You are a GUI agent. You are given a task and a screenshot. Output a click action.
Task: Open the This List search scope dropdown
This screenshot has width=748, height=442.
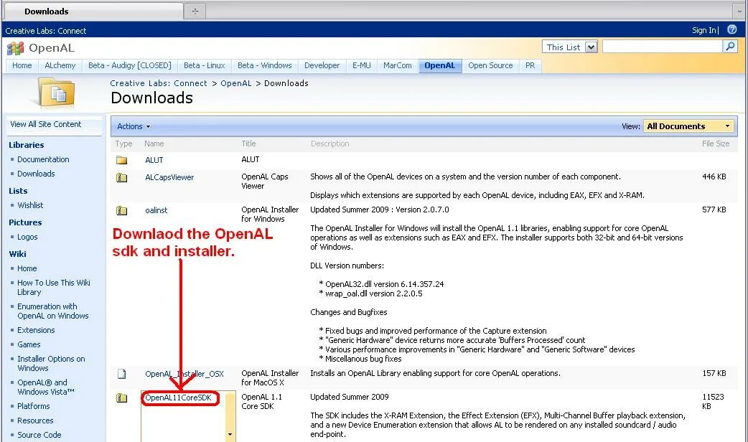tap(591, 47)
